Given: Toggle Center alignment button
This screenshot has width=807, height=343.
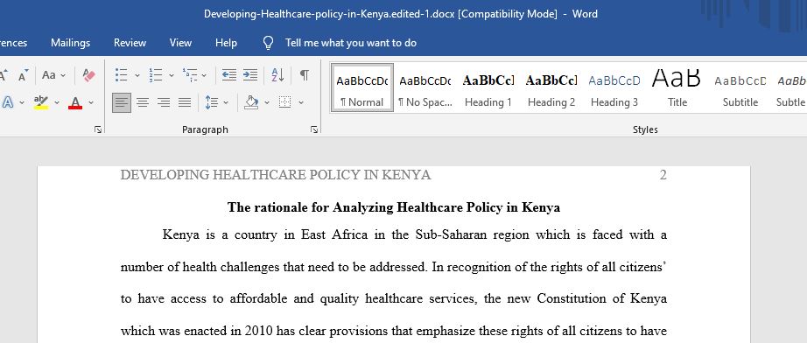Looking at the screenshot, I should pyautogui.click(x=143, y=103).
